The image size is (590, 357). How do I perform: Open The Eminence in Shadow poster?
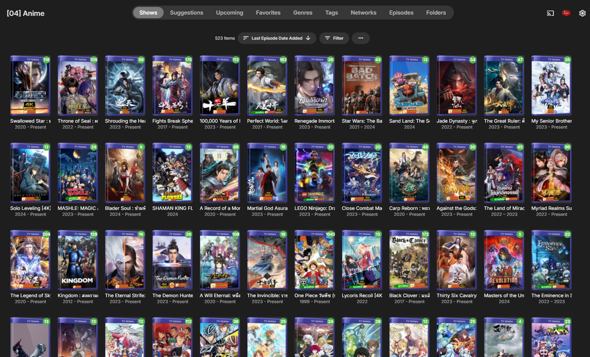(x=552, y=260)
